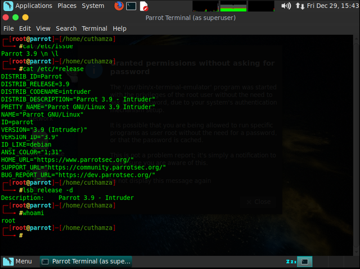
Task: Click the Parrot logo icon in top panel
Action: (8, 6)
